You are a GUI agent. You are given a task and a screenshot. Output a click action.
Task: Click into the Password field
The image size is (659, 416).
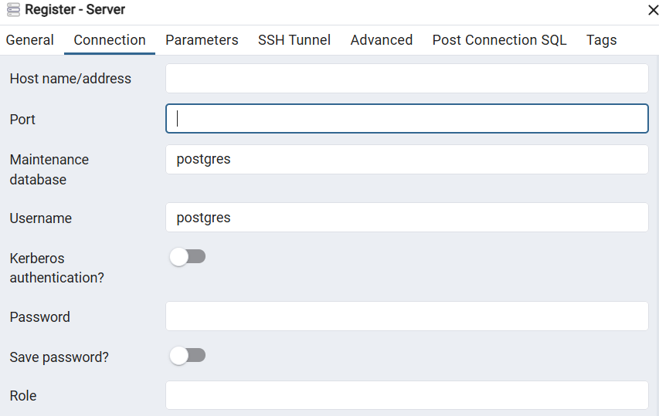pyautogui.click(x=406, y=316)
